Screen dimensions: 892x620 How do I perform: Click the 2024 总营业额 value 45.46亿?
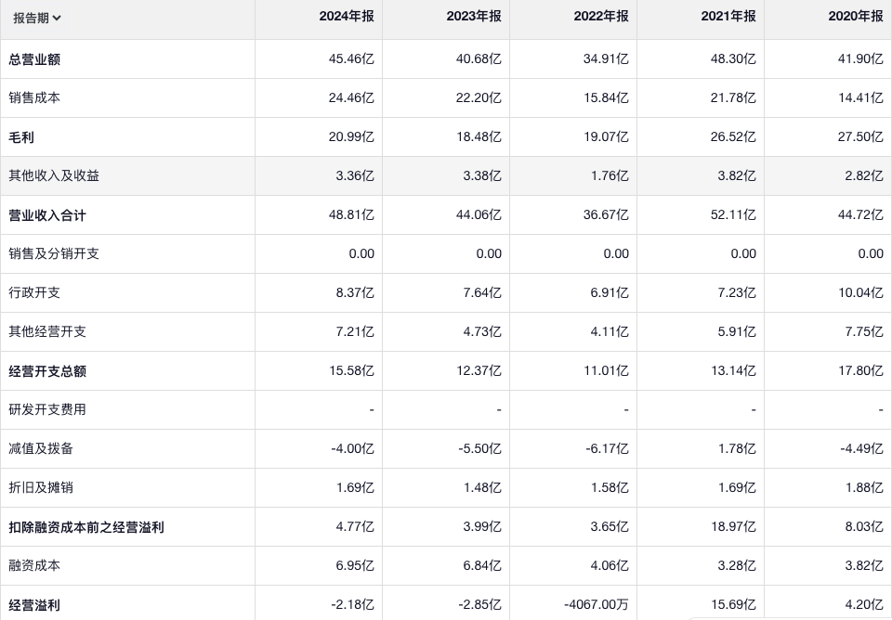[x=351, y=59]
